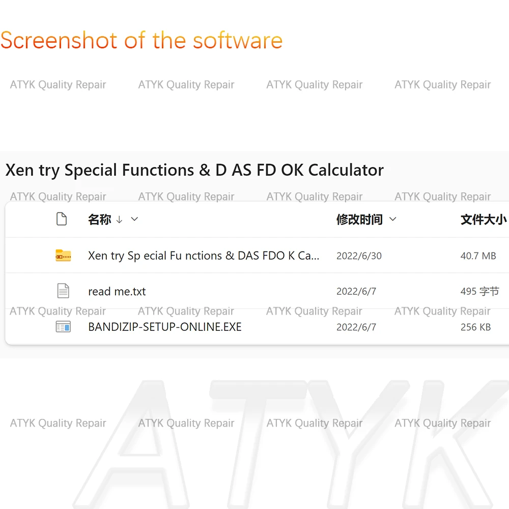Click the zip archive folder icon
Viewport: 509px width, 509px height.
[x=63, y=256]
